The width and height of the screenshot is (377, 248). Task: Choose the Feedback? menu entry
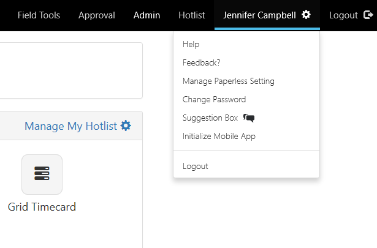tap(201, 62)
